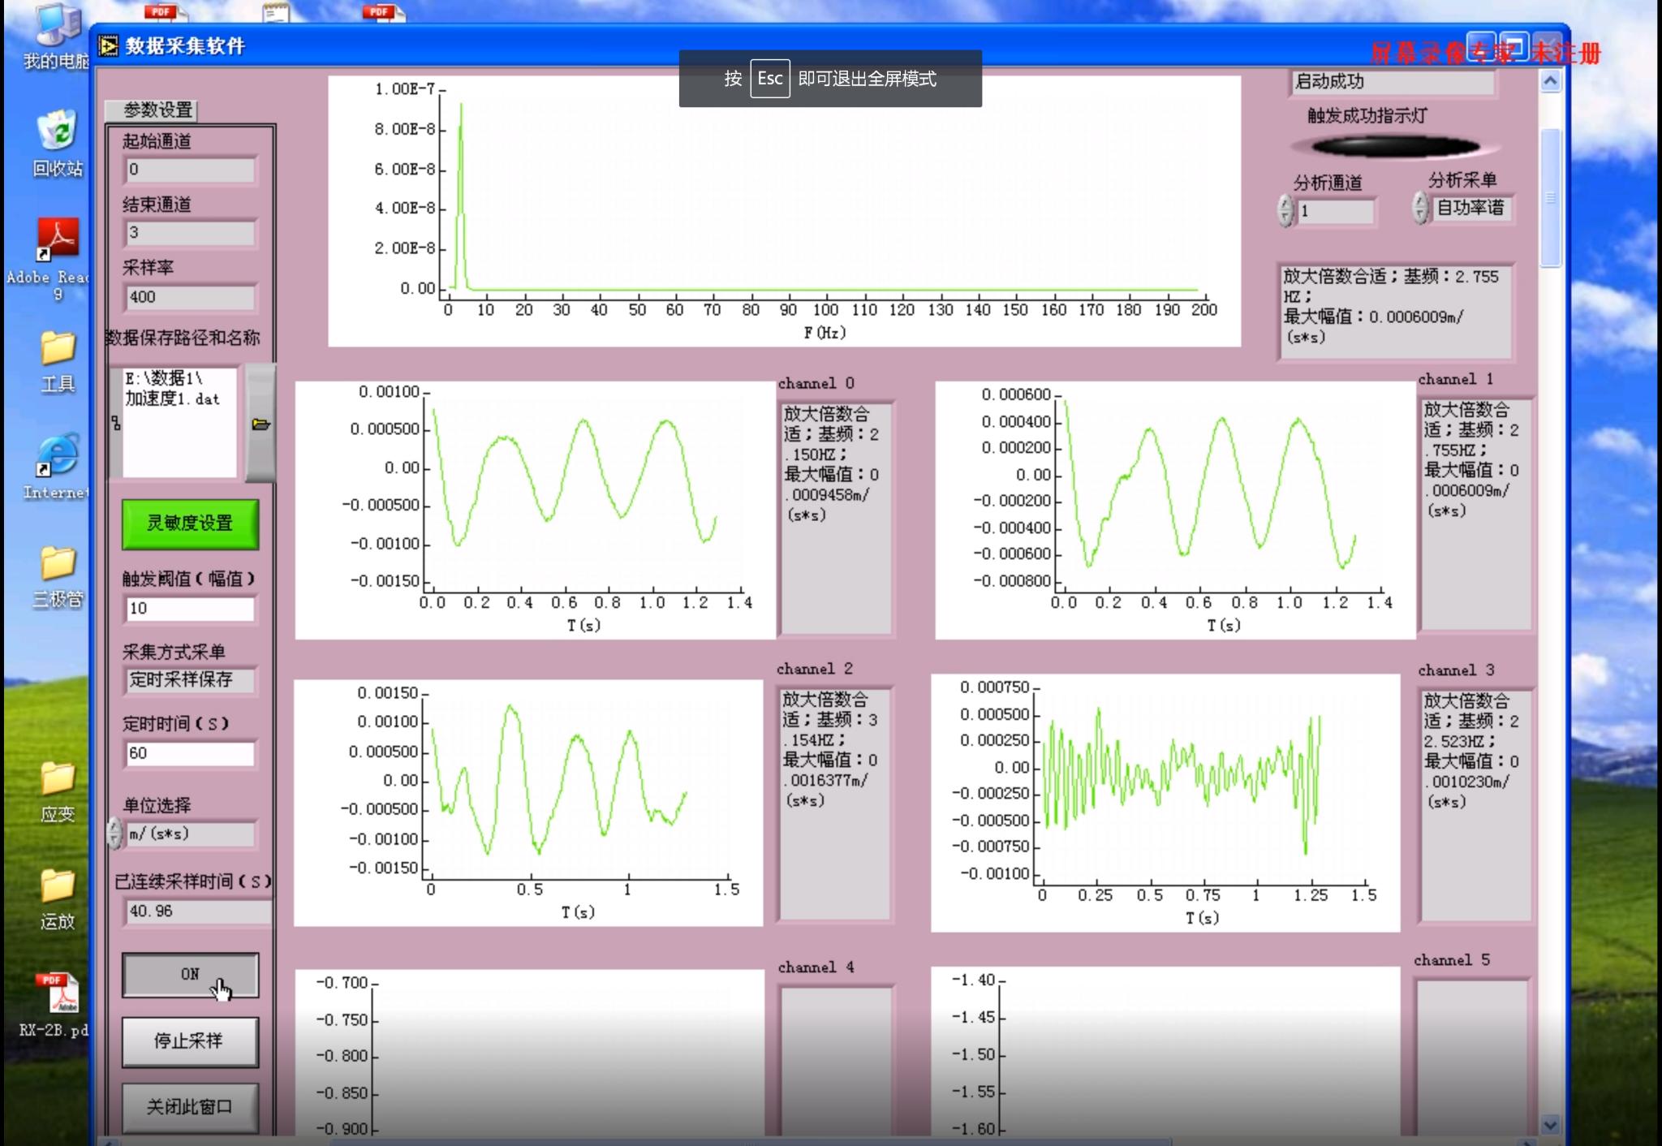Click the vertical scrollbar up arrow

1551,81
